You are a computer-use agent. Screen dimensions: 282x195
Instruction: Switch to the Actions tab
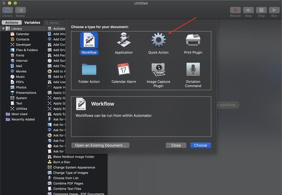[12, 22]
